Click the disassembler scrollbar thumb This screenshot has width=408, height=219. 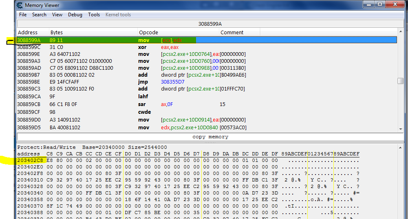[401, 81]
